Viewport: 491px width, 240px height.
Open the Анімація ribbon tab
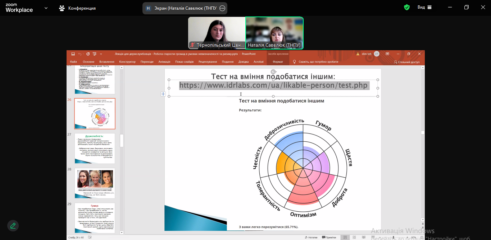164,62
